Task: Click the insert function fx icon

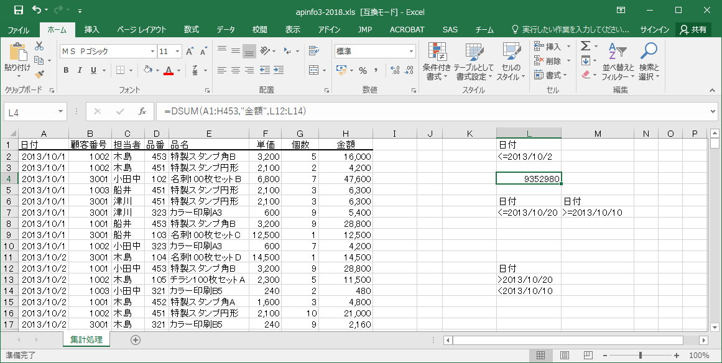Action: (142, 112)
